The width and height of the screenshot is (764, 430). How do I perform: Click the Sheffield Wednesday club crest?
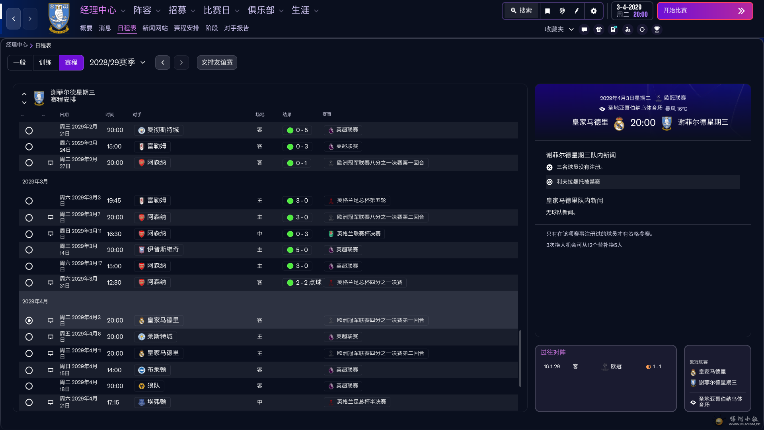point(59,18)
